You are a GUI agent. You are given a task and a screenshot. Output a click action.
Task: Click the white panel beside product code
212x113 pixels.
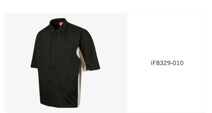point(167,87)
